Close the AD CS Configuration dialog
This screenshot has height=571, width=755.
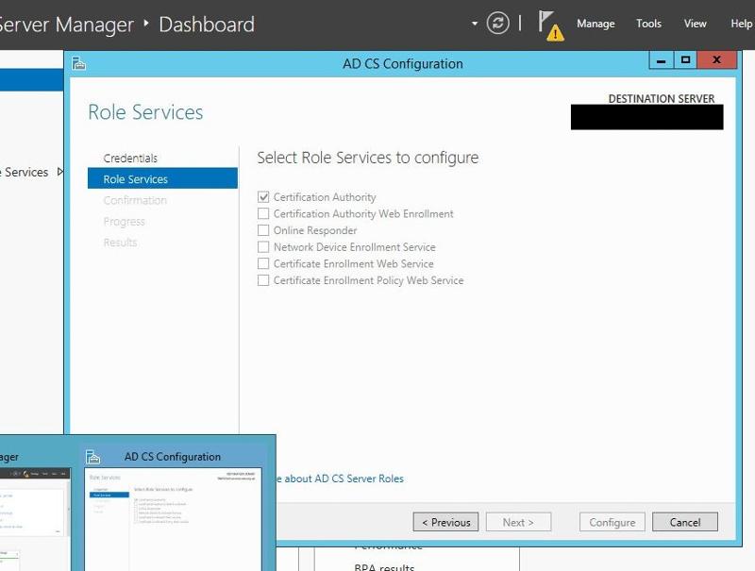(x=716, y=60)
